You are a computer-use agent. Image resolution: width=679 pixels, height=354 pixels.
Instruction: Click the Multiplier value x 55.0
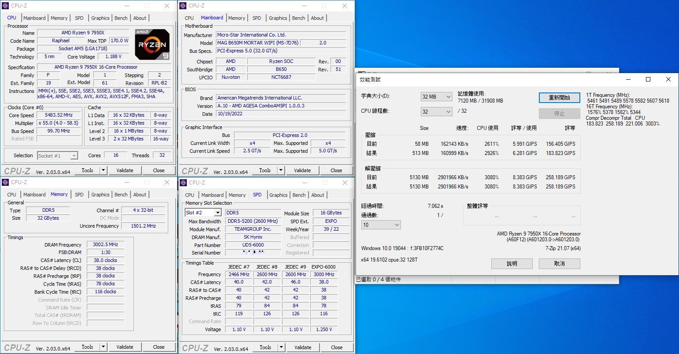point(59,123)
